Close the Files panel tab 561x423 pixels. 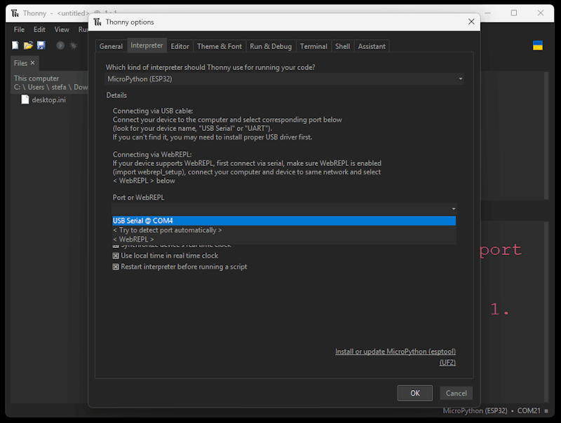click(32, 63)
